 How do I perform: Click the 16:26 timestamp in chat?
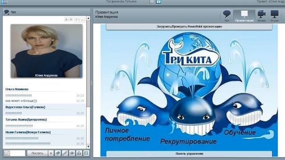click(80, 144)
